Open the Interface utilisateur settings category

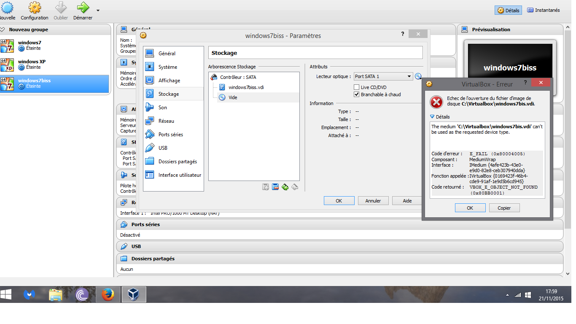[x=173, y=175]
